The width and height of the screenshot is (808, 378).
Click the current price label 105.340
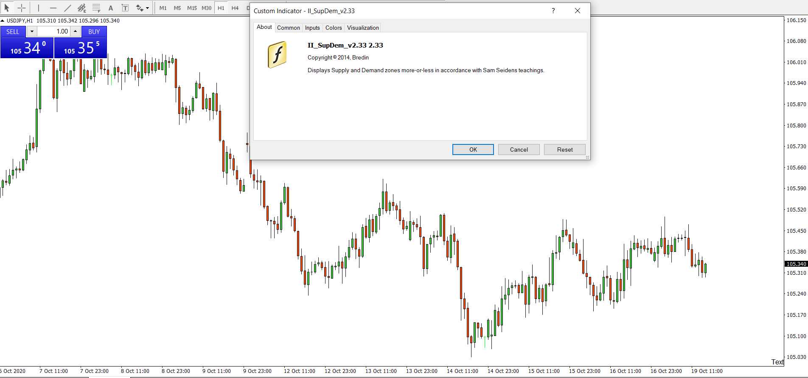coord(796,264)
